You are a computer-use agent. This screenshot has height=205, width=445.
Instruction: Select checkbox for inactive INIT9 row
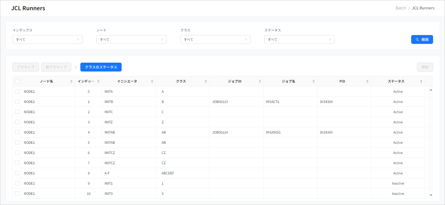tap(17, 193)
